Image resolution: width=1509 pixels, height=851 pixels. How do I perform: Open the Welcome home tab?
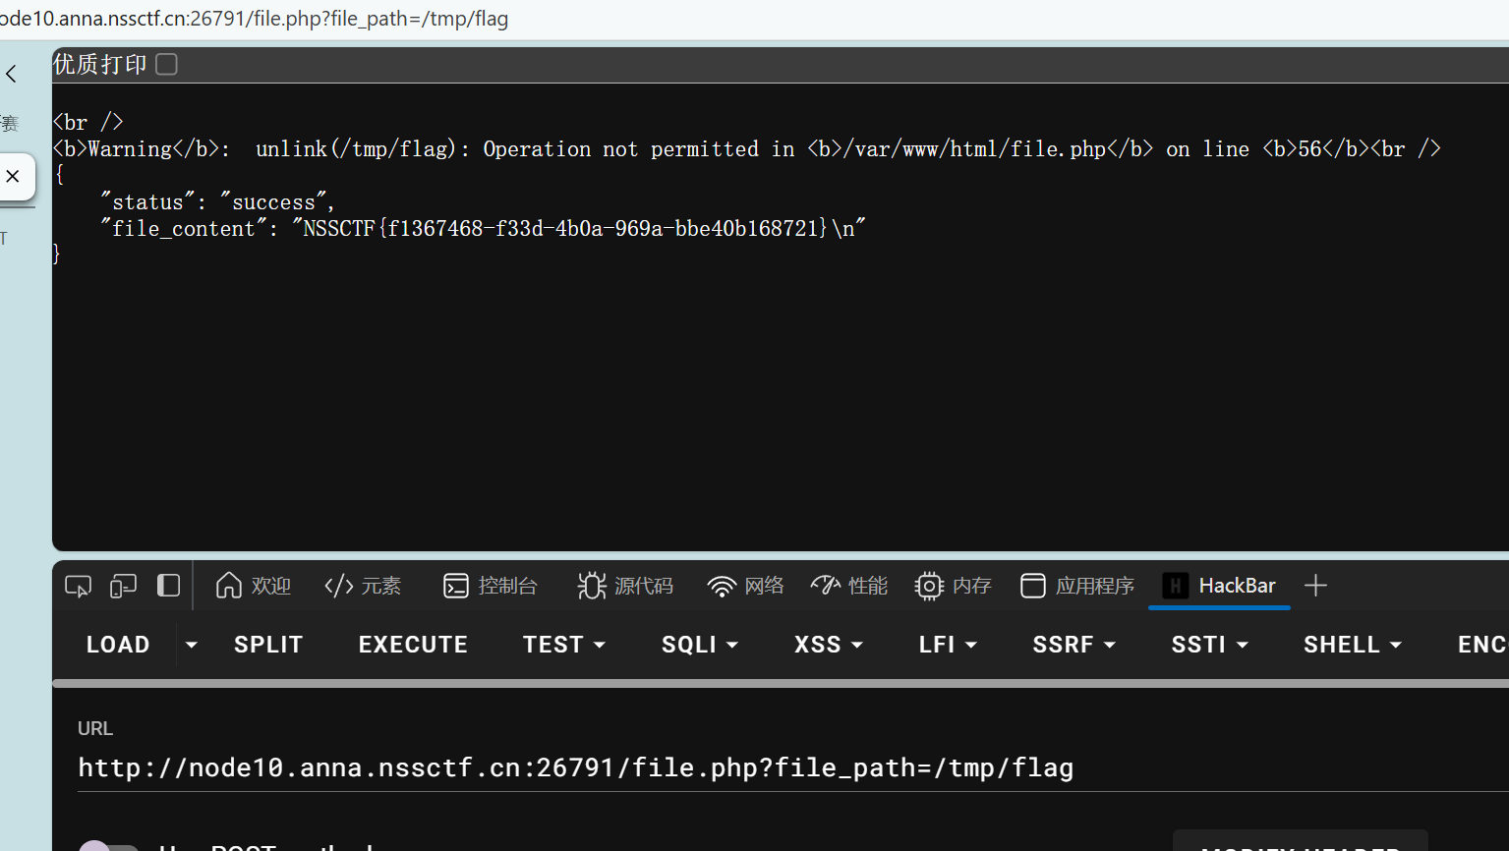pyautogui.click(x=253, y=587)
